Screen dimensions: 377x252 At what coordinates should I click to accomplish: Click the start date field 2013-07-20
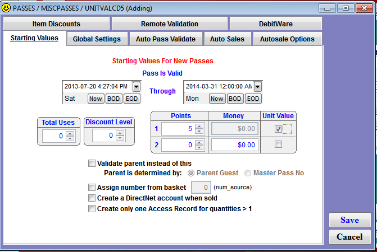(x=97, y=86)
